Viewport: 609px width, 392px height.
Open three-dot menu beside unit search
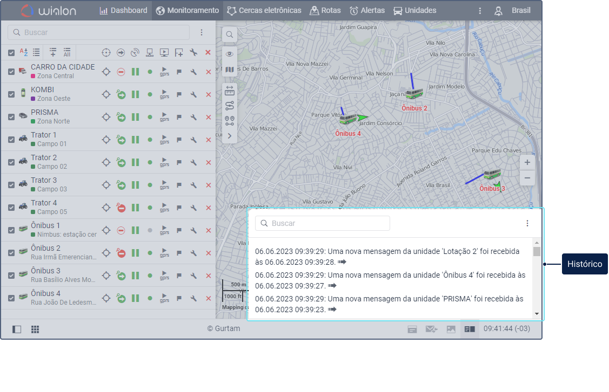click(201, 32)
